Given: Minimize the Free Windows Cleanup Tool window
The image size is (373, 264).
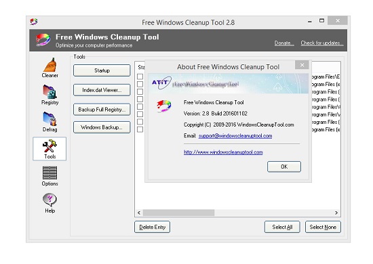Looking at the screenshot, I should click(x=310, y=21).
